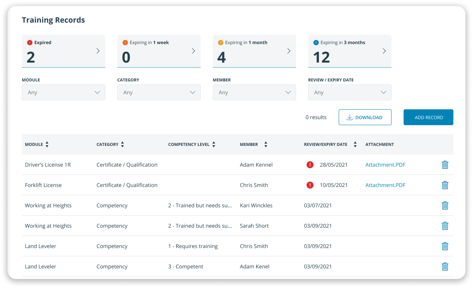Select member name Sarah Short
This screenshot has width=473, height=288.
255,226
